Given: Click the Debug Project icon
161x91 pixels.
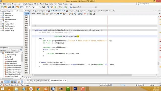Looking at the screenshot, I should [x=60, y=7].
